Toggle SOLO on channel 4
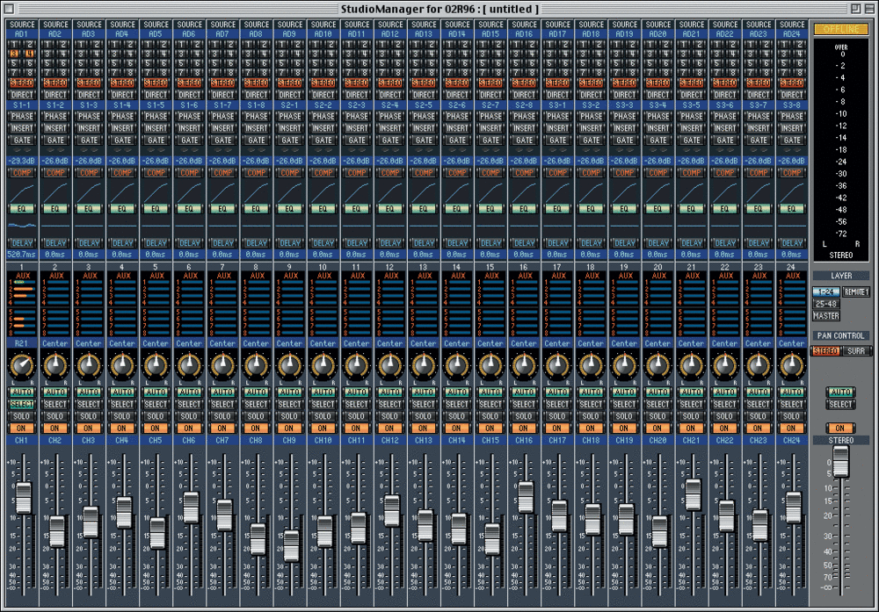Viewport: 879px width, 612px height. click(121, 415)
